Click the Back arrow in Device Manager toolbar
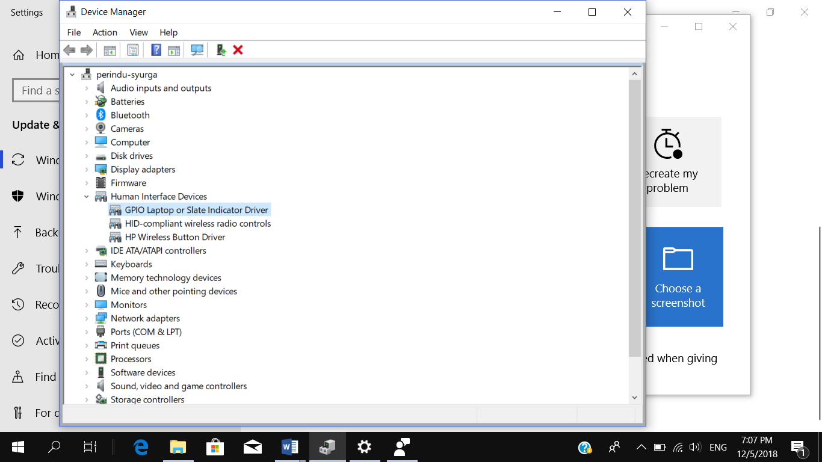 [70, 50]
